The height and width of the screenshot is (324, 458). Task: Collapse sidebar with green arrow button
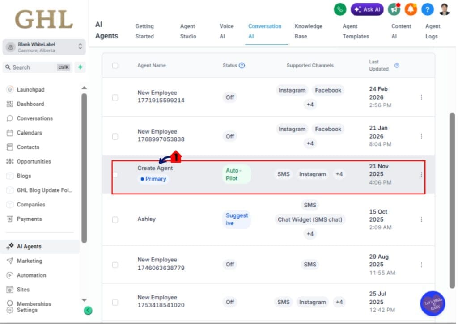pyautogui.click(x=88, y=310)
